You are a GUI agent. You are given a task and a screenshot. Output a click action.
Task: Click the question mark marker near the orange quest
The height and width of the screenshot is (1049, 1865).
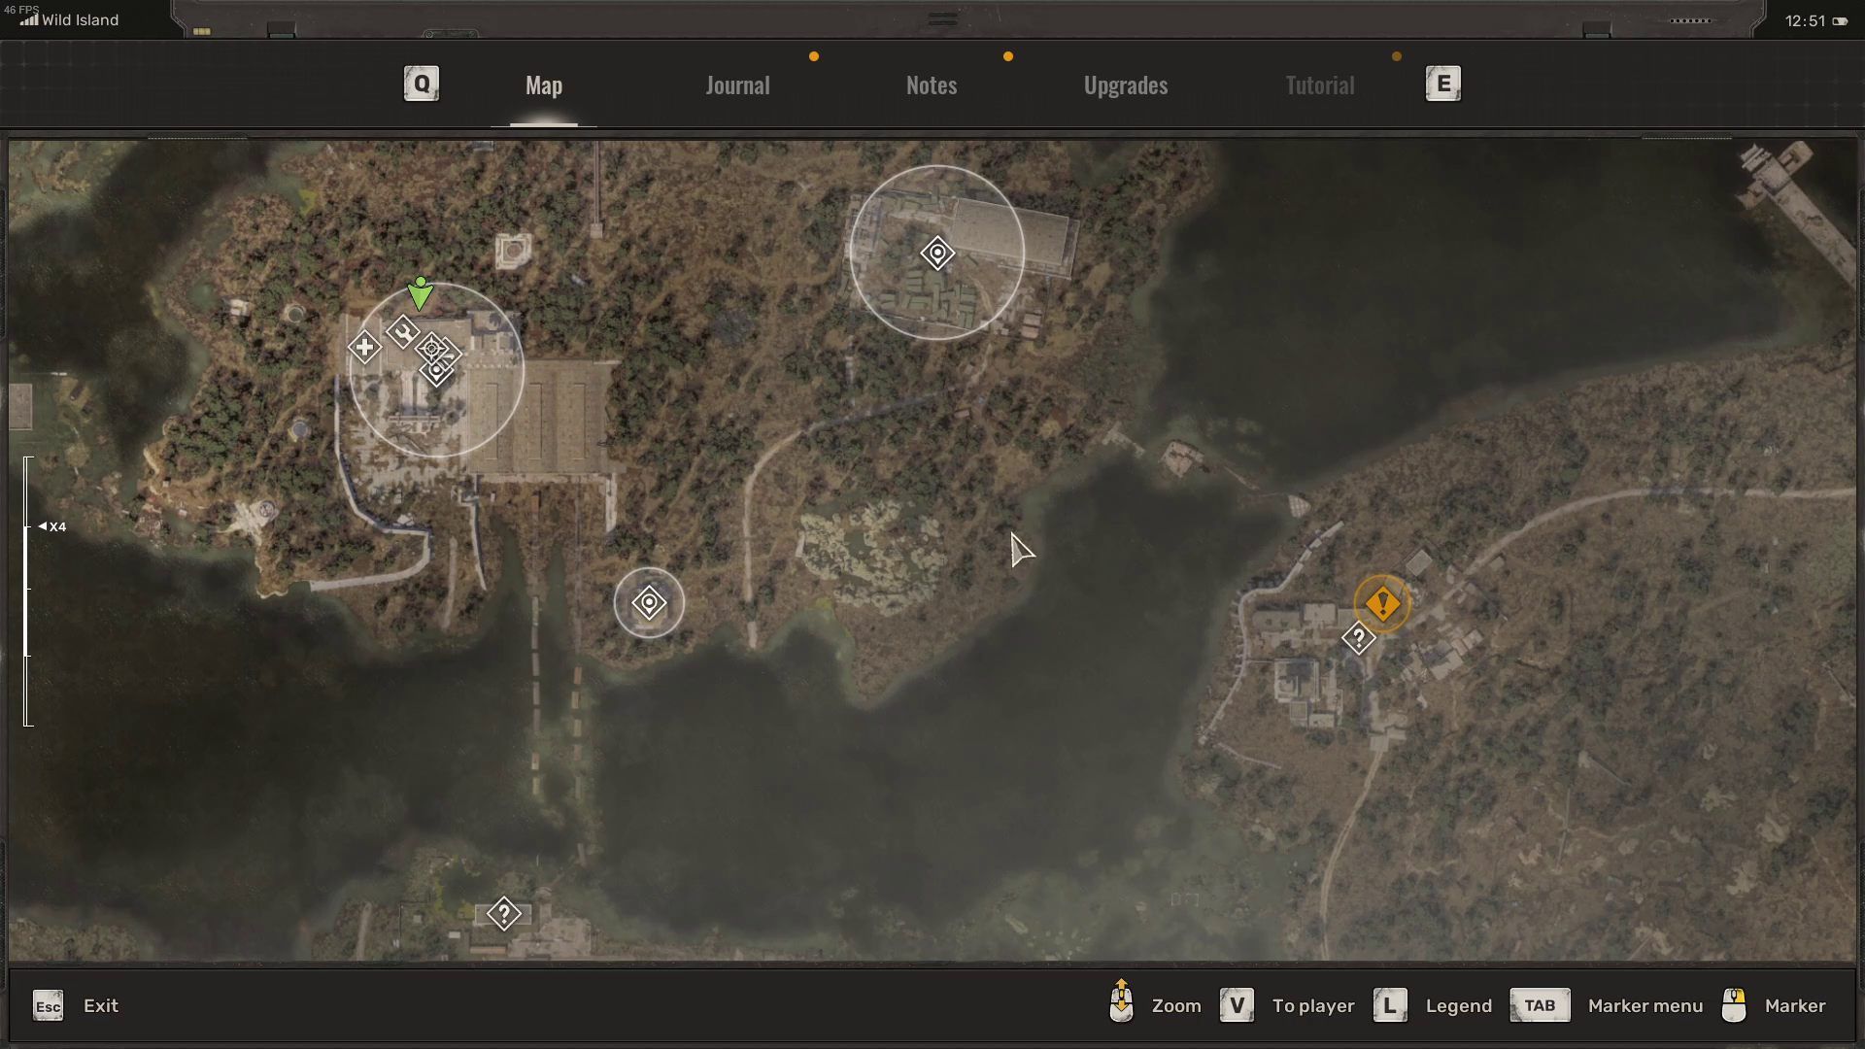tap(1358, 638)
